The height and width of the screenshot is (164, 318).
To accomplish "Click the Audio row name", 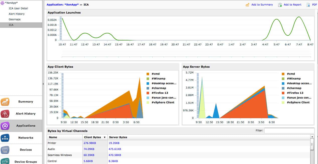I will click(51, 149).
